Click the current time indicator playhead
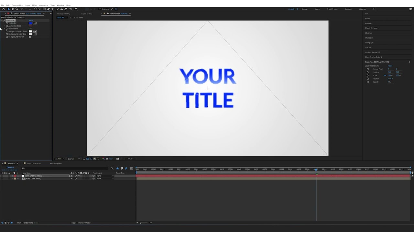The image size is (414, 232). pyautogui.click(x=316, y=169)
